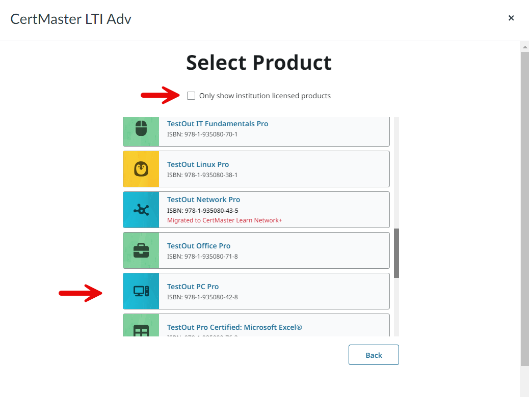
Task: Click ISBN 978-1-935080-42-8 text
Action: (202, 297)
